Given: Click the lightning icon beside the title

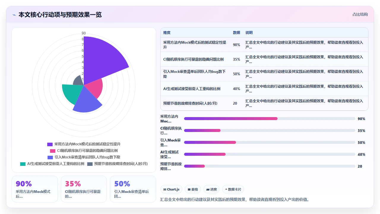Looking at the screenshot, I should pyautogui.click(x=14, y=15).
